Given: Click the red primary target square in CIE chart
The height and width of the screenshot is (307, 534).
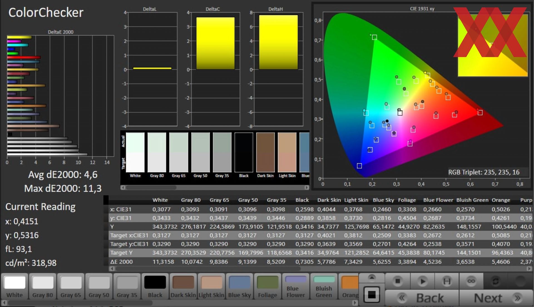Looking at the screenshot, I should [480, 112].
